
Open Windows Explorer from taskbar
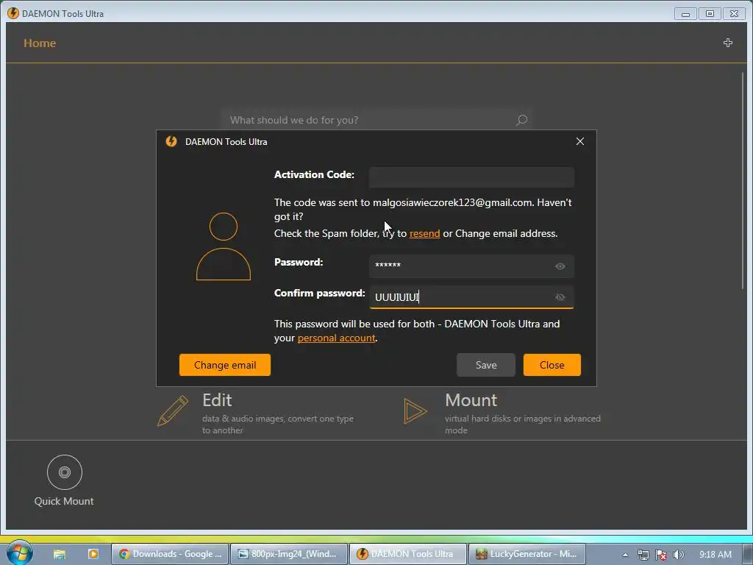60,554
